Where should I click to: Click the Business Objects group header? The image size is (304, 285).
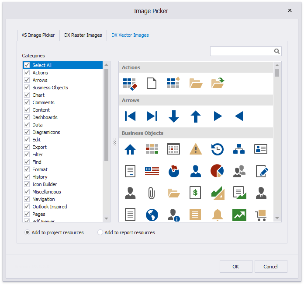196,133
